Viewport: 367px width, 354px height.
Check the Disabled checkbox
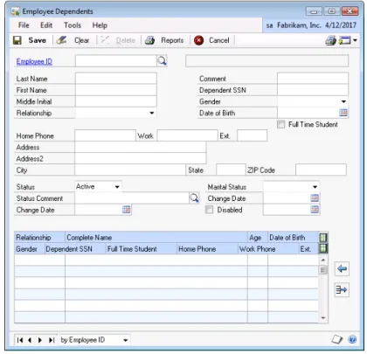(x=209, y=210)
